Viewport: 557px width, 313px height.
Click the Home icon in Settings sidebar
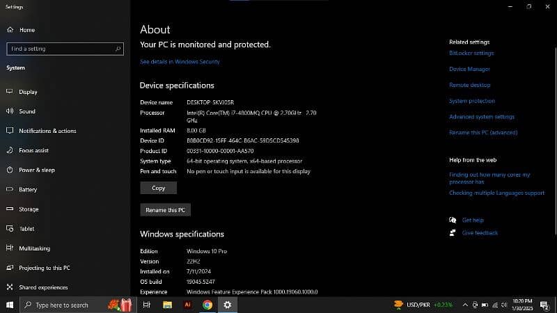10,30
